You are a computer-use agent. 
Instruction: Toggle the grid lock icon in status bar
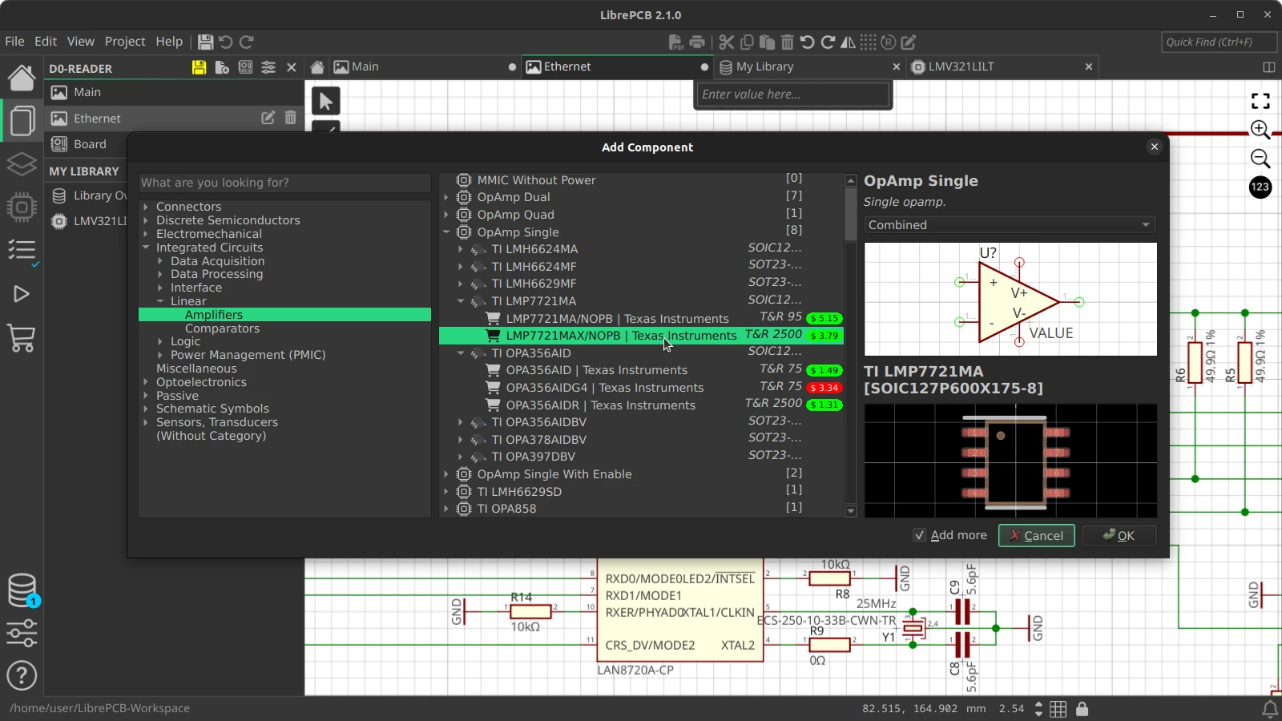(1082, 709)
